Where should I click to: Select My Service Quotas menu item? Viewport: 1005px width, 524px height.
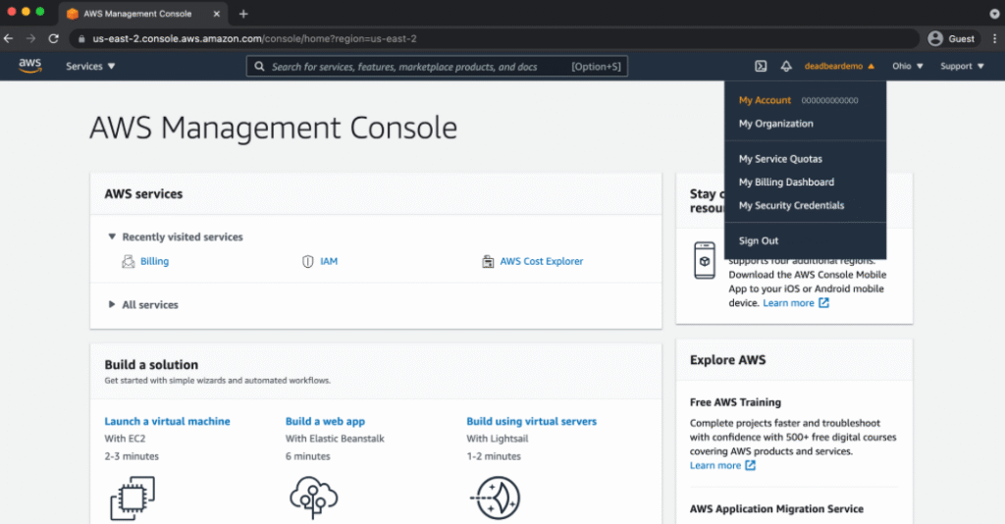click(780, 158)
